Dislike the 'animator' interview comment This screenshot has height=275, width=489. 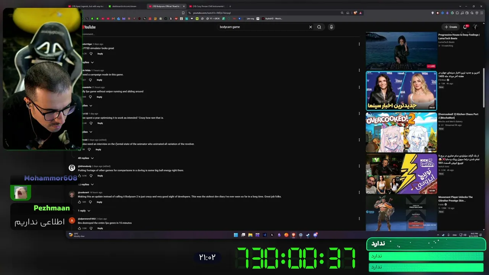click(89, 150)
